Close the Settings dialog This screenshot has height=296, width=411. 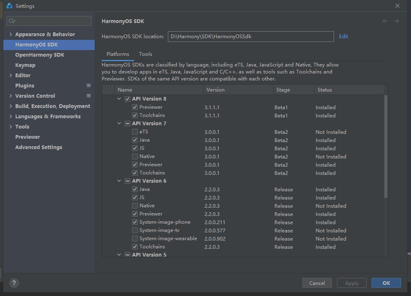click(397, 6)
